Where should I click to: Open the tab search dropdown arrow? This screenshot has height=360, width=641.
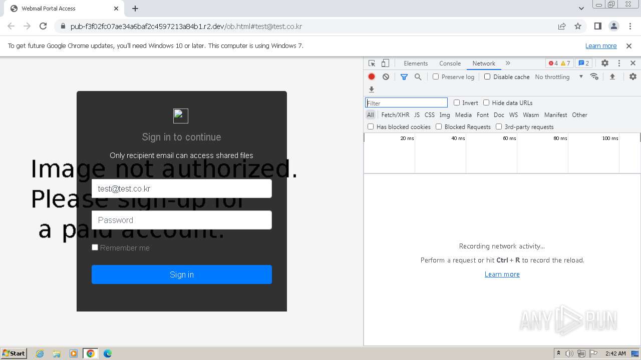[x=581, y=8]
